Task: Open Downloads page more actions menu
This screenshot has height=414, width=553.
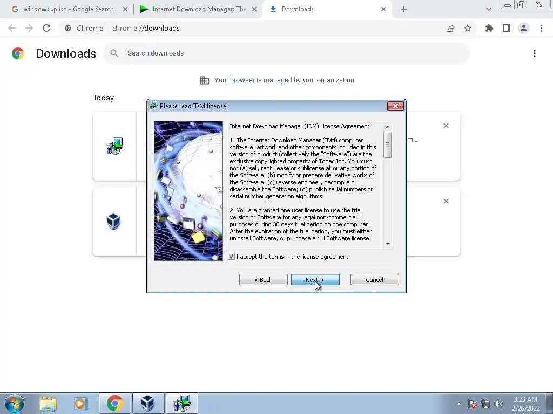Action: coord(535,53)
